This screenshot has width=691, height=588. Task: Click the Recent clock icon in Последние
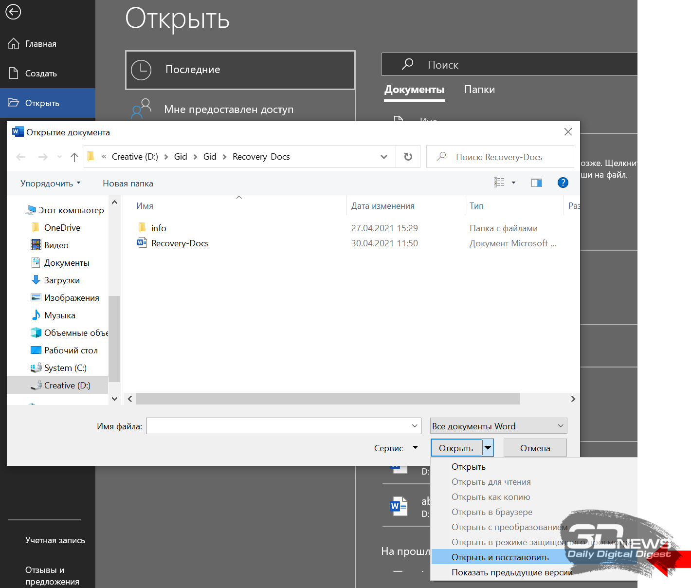(141, 70)
